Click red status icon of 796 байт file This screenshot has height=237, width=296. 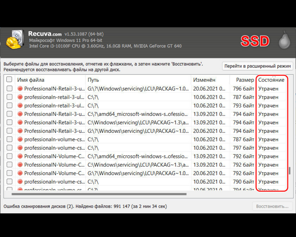[20, 89]
